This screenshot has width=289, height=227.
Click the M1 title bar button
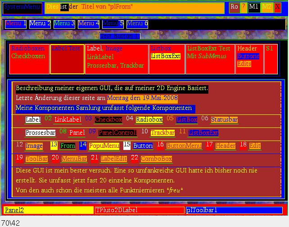click(x=253, y=7)
